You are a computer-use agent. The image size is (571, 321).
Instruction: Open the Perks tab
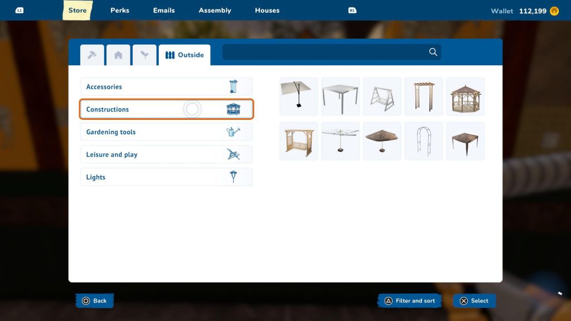120,11
